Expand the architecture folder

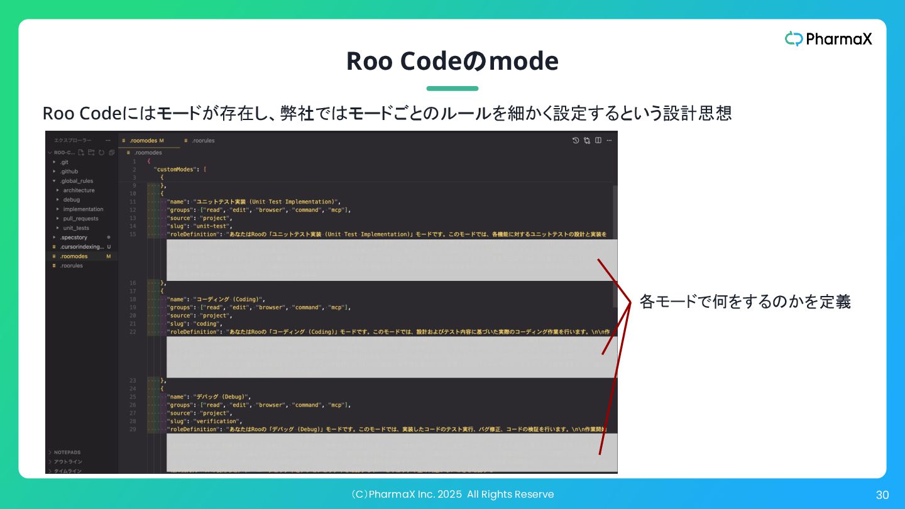point(58,190)
